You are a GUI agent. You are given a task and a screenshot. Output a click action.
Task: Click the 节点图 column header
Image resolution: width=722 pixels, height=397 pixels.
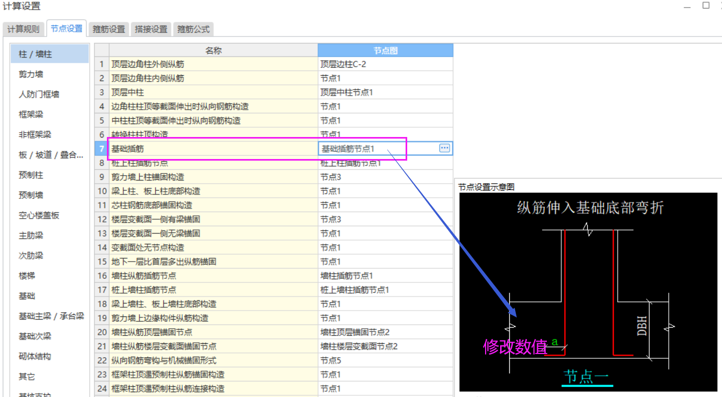click(x=386, y=50)
